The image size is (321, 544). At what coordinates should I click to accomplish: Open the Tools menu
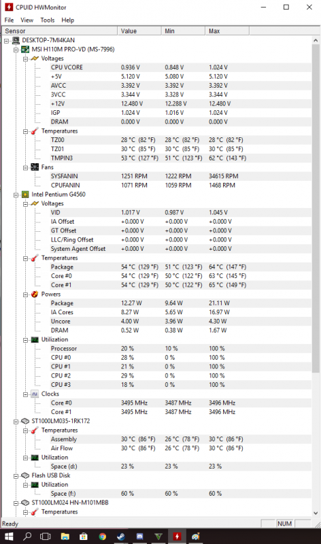tap(47, 20)
